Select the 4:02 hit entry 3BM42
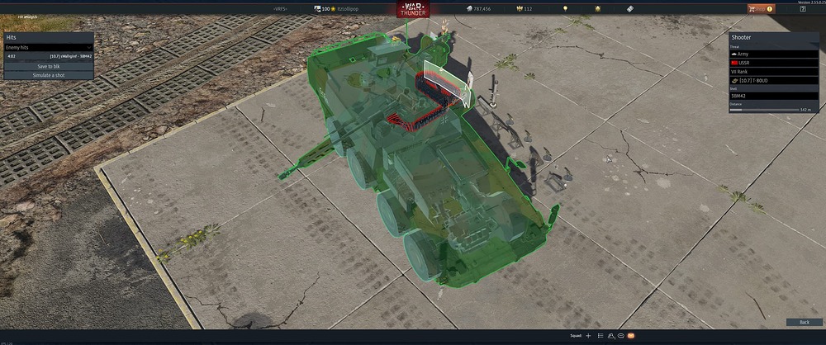This screenshot has height=345, width=826. pyautogui.click(x=47, y=56)
